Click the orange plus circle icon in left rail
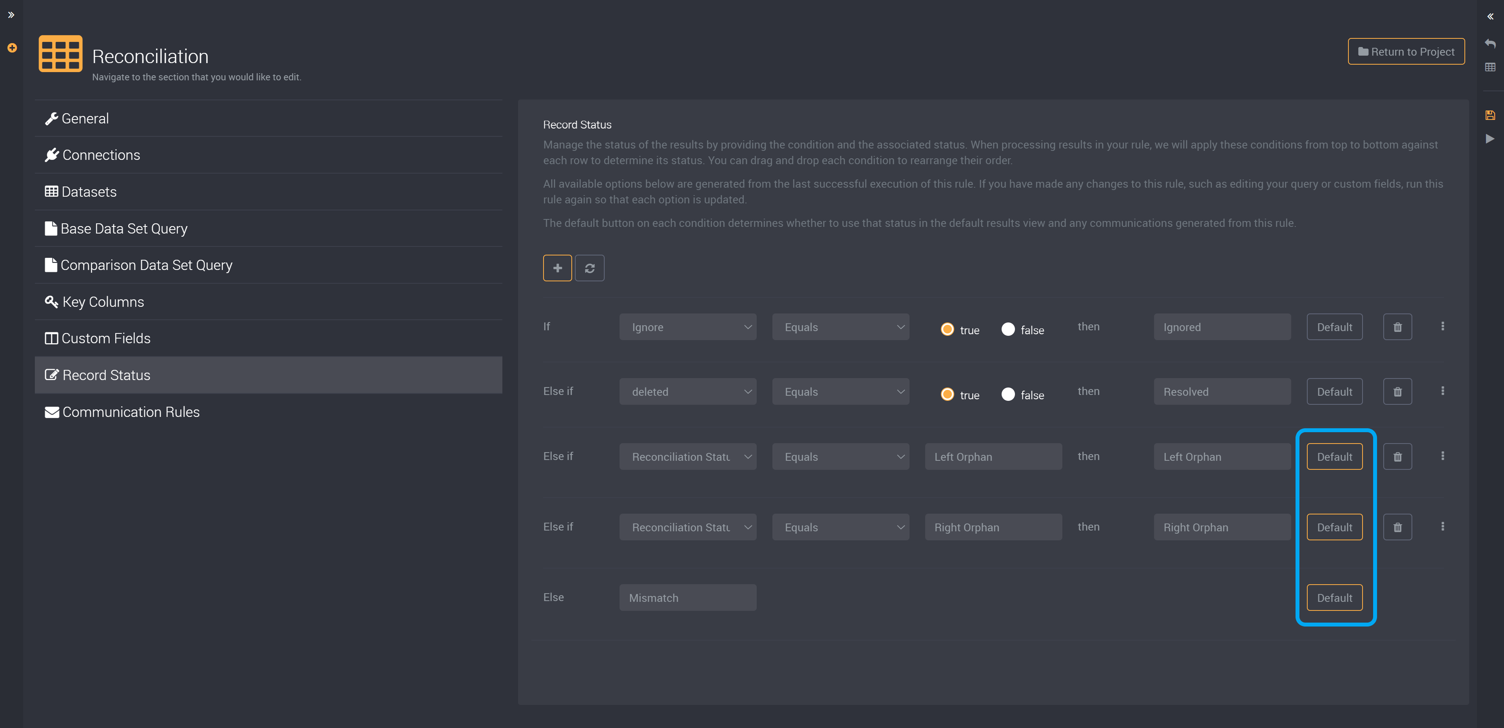The height and width of the screenshot is (728, 1504). coord(12,48)
